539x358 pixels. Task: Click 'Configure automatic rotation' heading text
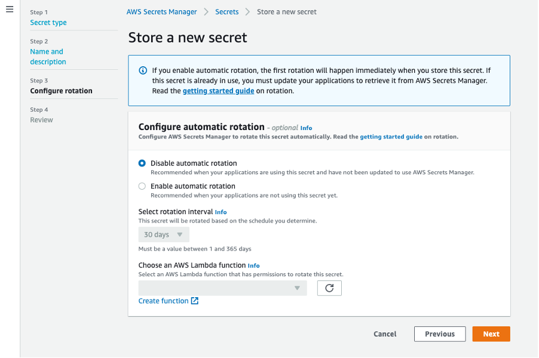201,127
